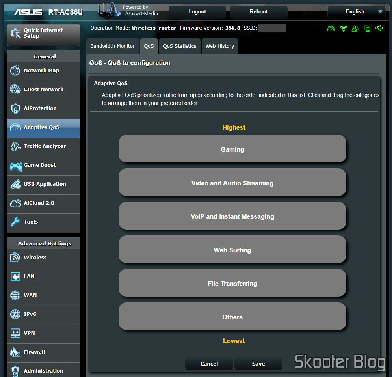Select the File Transferring priority category

coord(232,283)
